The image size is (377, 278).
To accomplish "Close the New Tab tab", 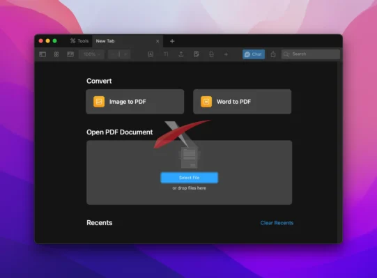I will click(157, 41).
